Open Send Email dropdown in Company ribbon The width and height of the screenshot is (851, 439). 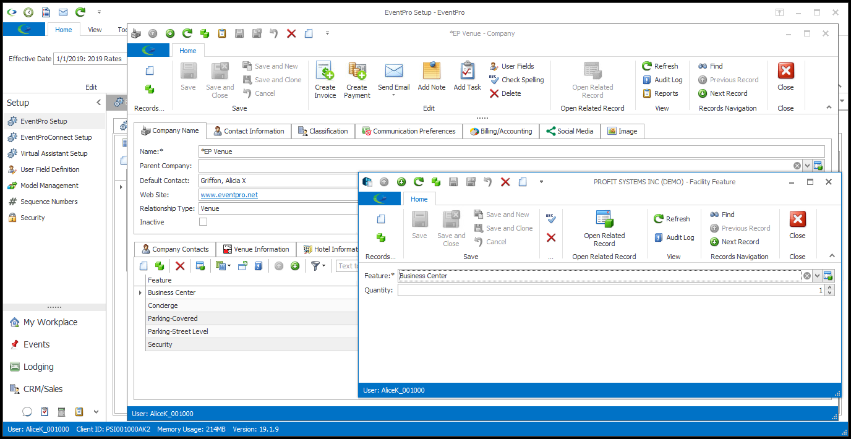394,95
